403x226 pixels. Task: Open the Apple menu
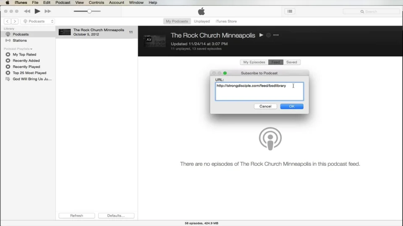pyautogui.click(x=7, y=3)
